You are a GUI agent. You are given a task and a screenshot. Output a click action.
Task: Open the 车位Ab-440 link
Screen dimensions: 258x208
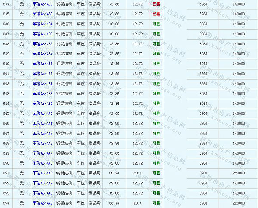pos(43,113)
